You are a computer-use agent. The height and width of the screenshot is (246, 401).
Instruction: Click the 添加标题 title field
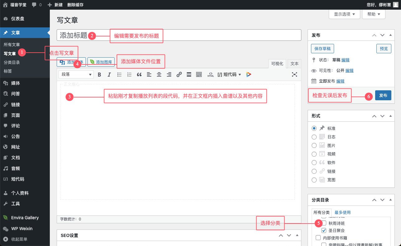[x=179, y=35]
